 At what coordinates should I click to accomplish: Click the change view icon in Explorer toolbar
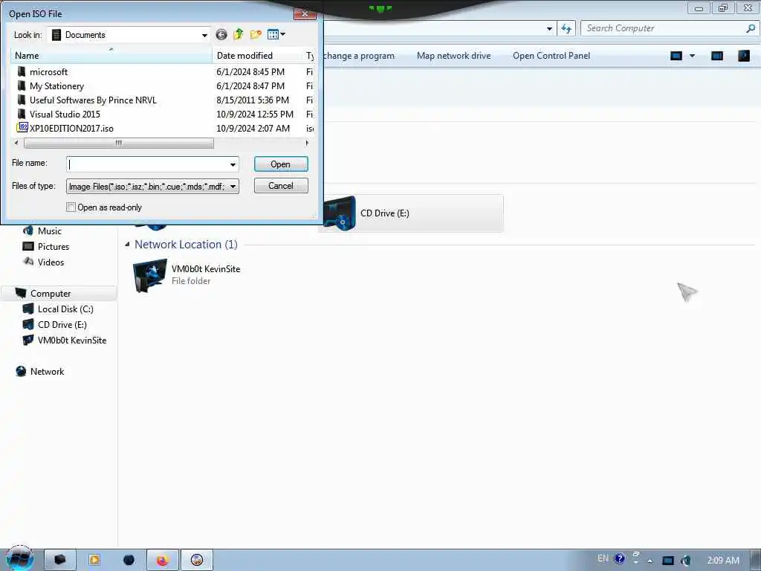point(676,56)
